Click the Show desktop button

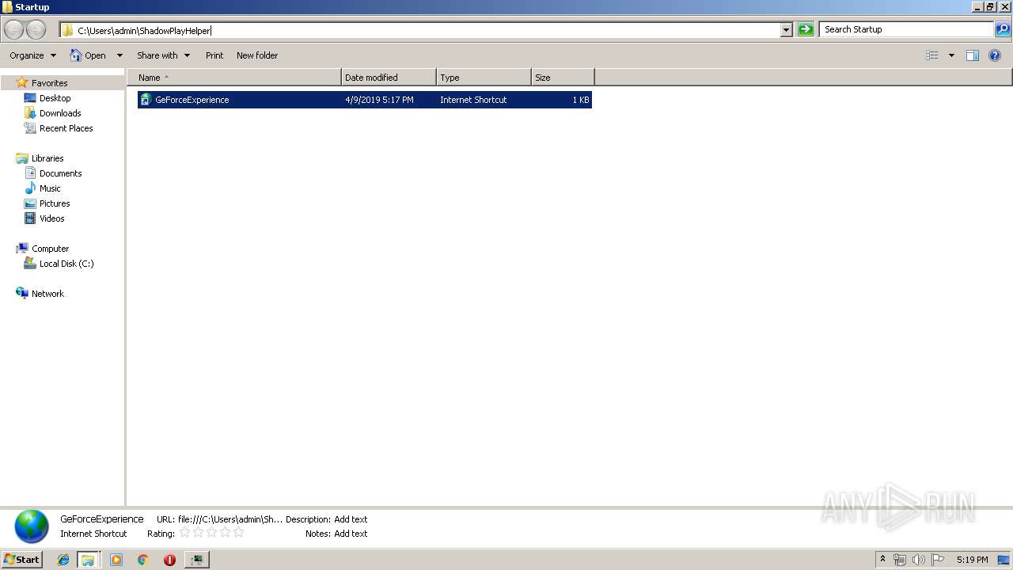coord(1004,560)
